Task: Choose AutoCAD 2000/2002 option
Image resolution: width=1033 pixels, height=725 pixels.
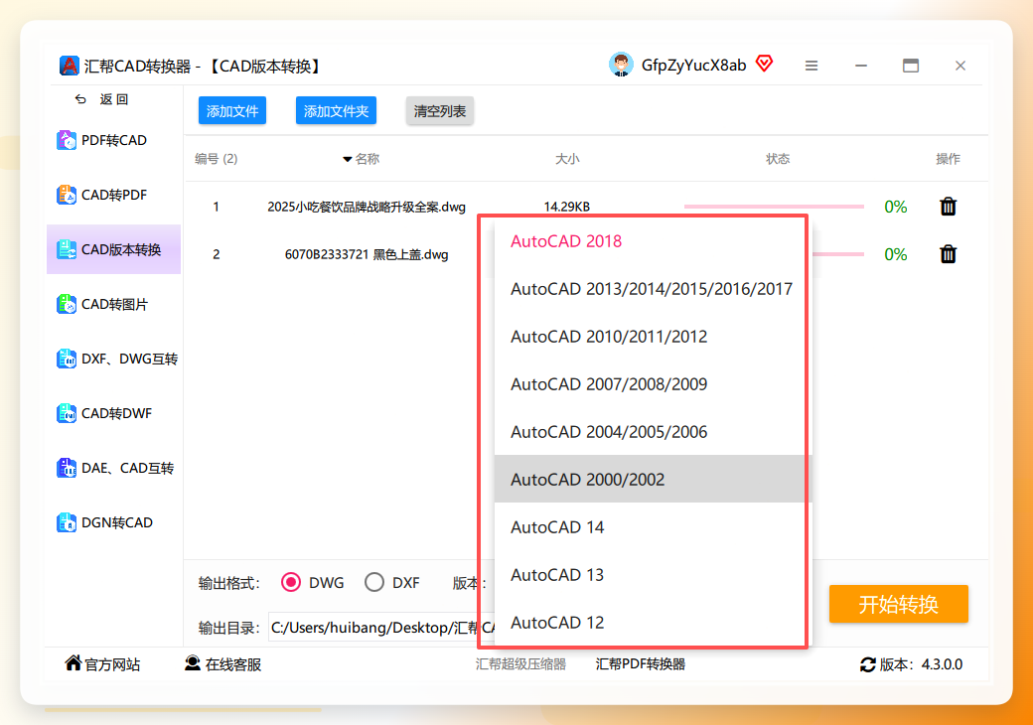Action: pos(653,480)
